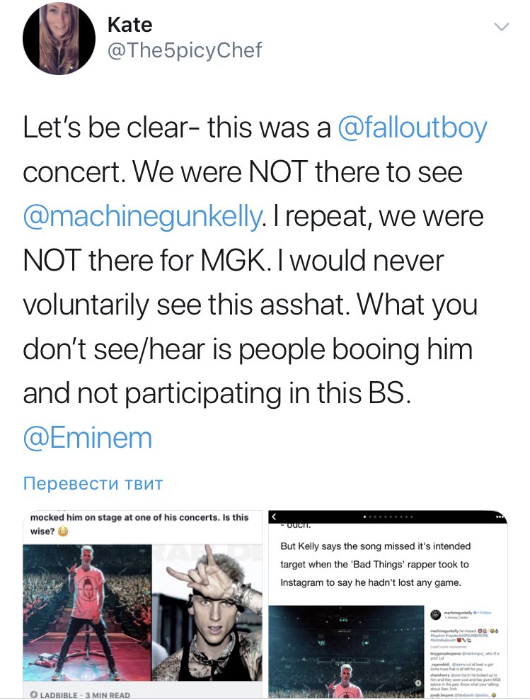Click the Перевести твит link
Image resolution: width=530 pixels, height=700 pixels.
pos(93,484)
